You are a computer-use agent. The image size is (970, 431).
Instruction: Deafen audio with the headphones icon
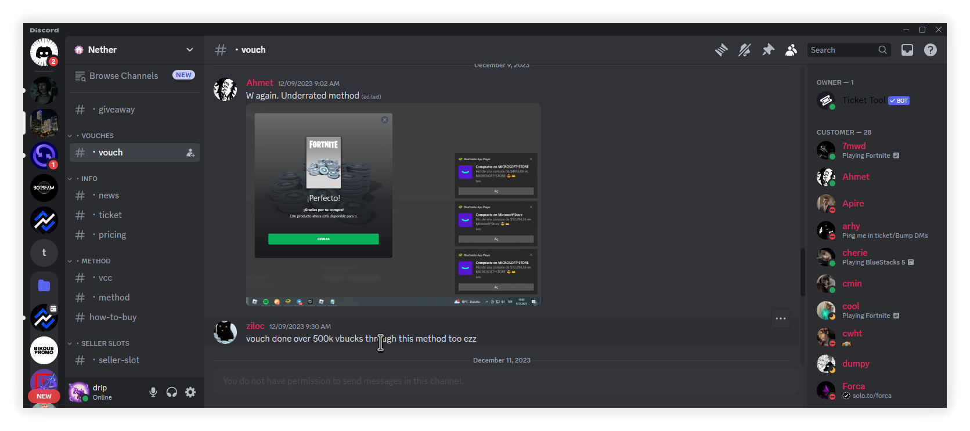pos(172,392)
